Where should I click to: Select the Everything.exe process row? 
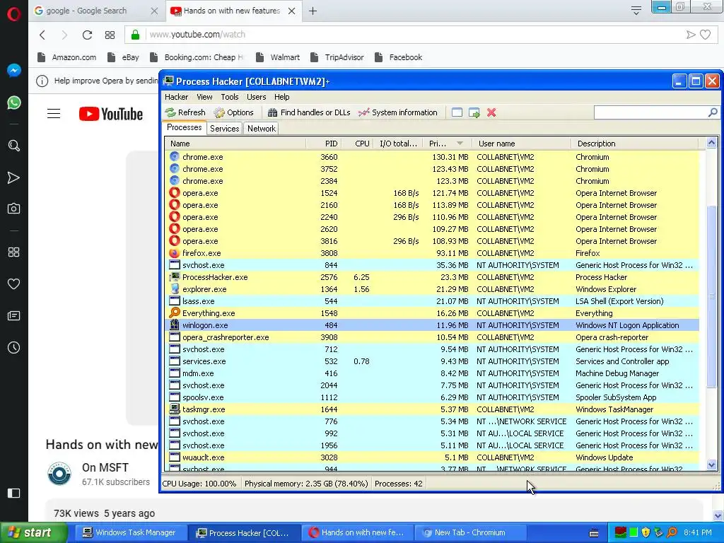432,313
